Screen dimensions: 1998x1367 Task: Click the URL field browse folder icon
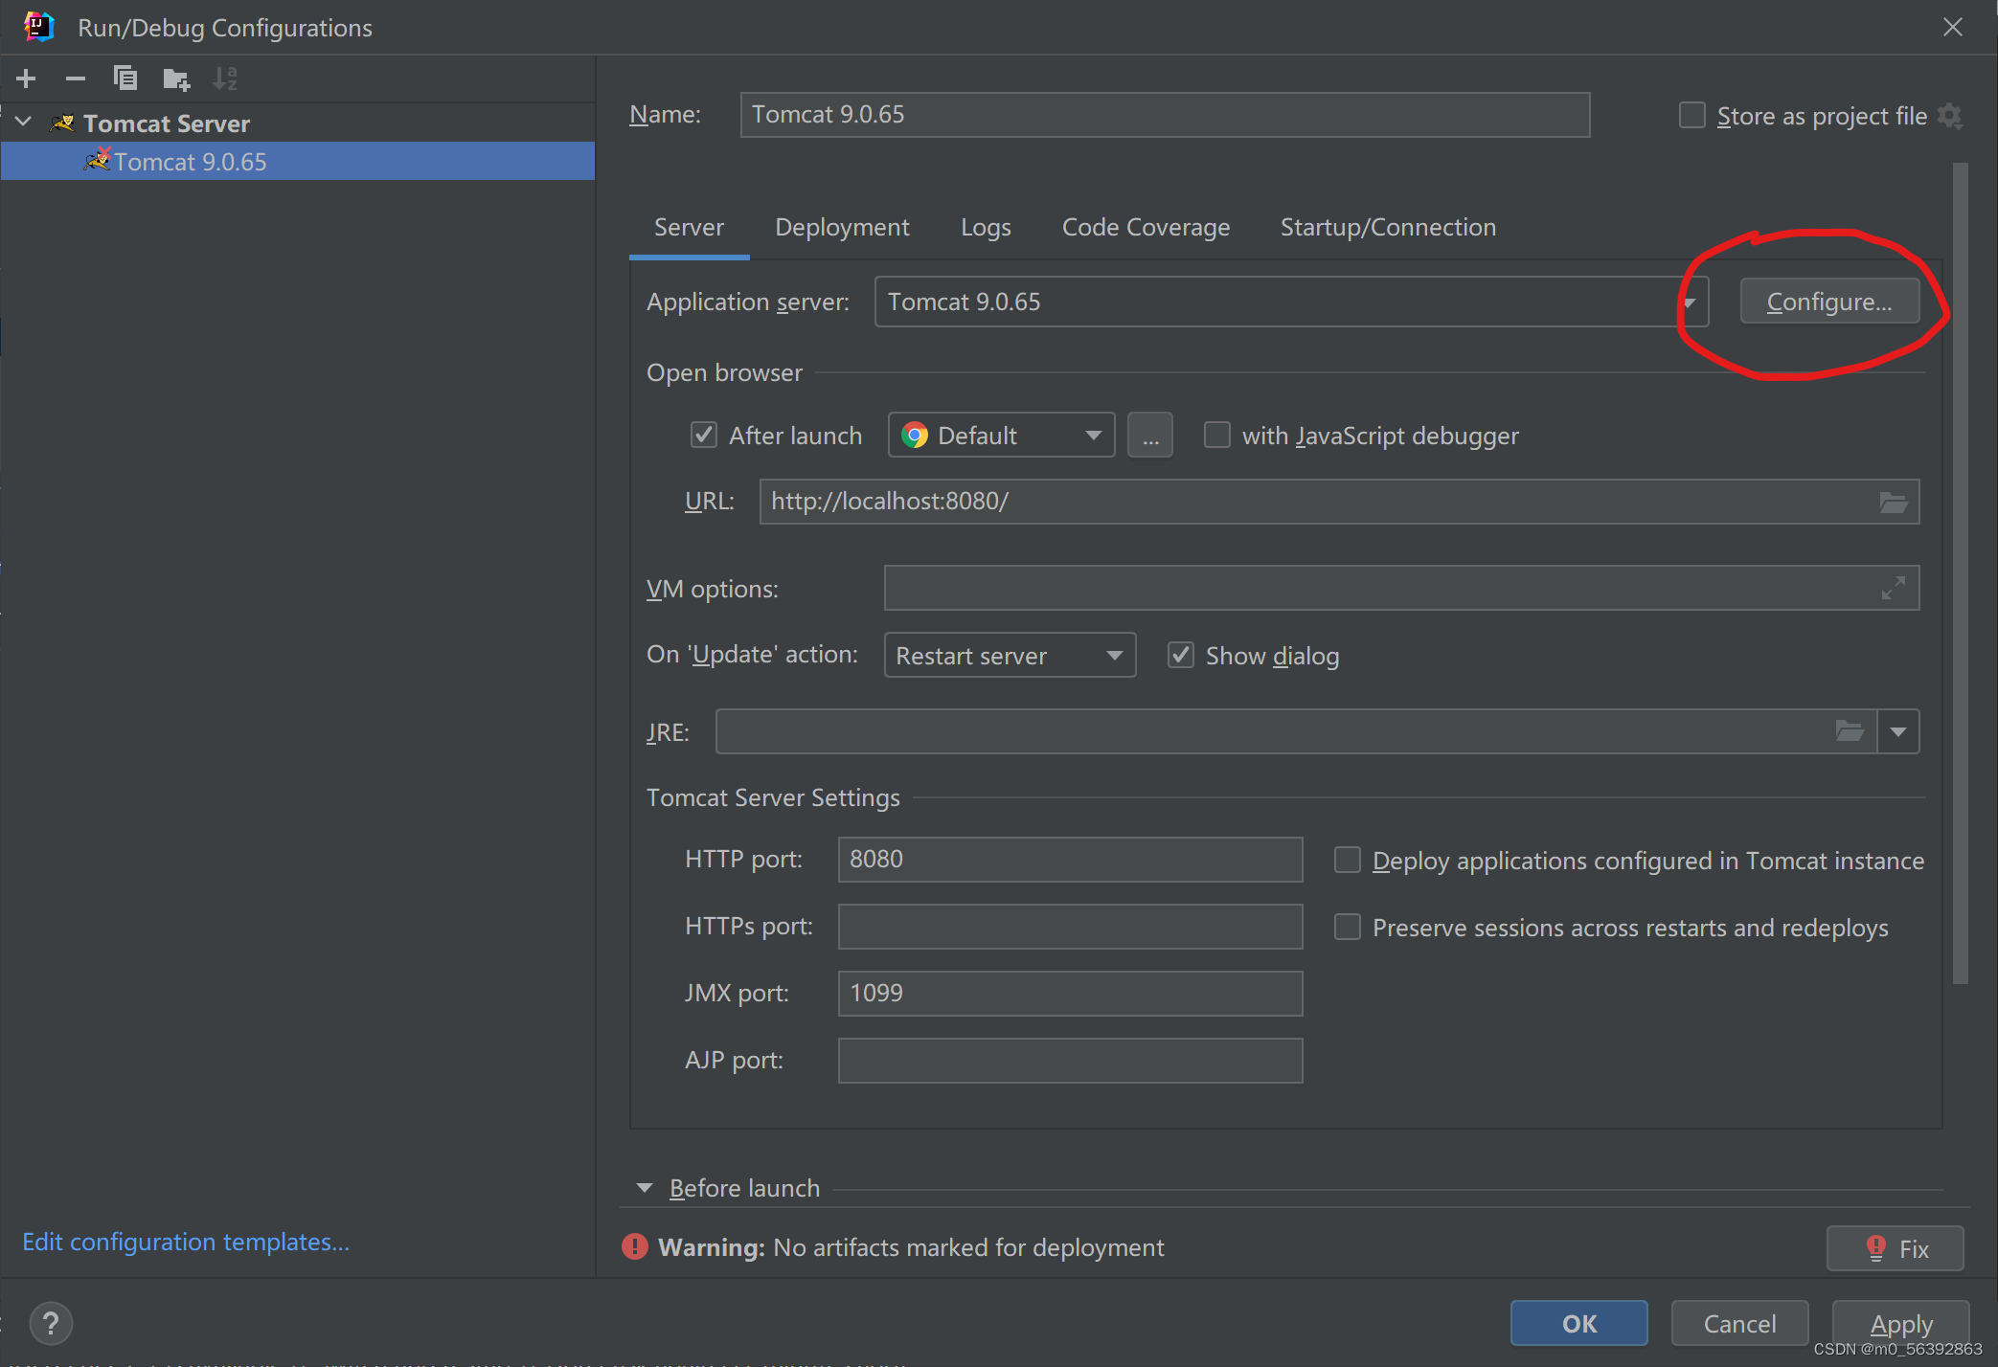click(x=1893, y=502)
